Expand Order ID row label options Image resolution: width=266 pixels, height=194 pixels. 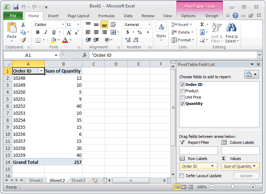[x=212, y=166]
